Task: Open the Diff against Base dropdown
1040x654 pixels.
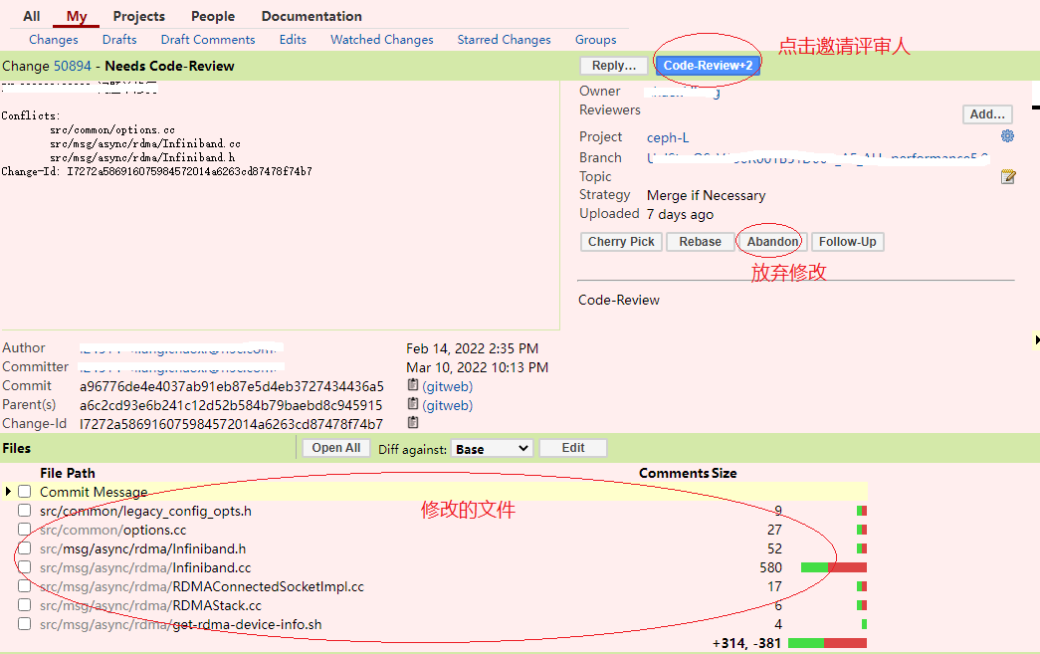Action: click(492, 447)
